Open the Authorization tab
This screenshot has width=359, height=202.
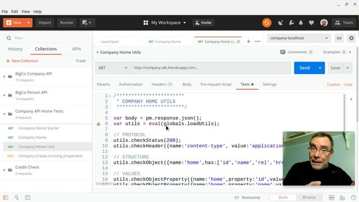[131, 84]
